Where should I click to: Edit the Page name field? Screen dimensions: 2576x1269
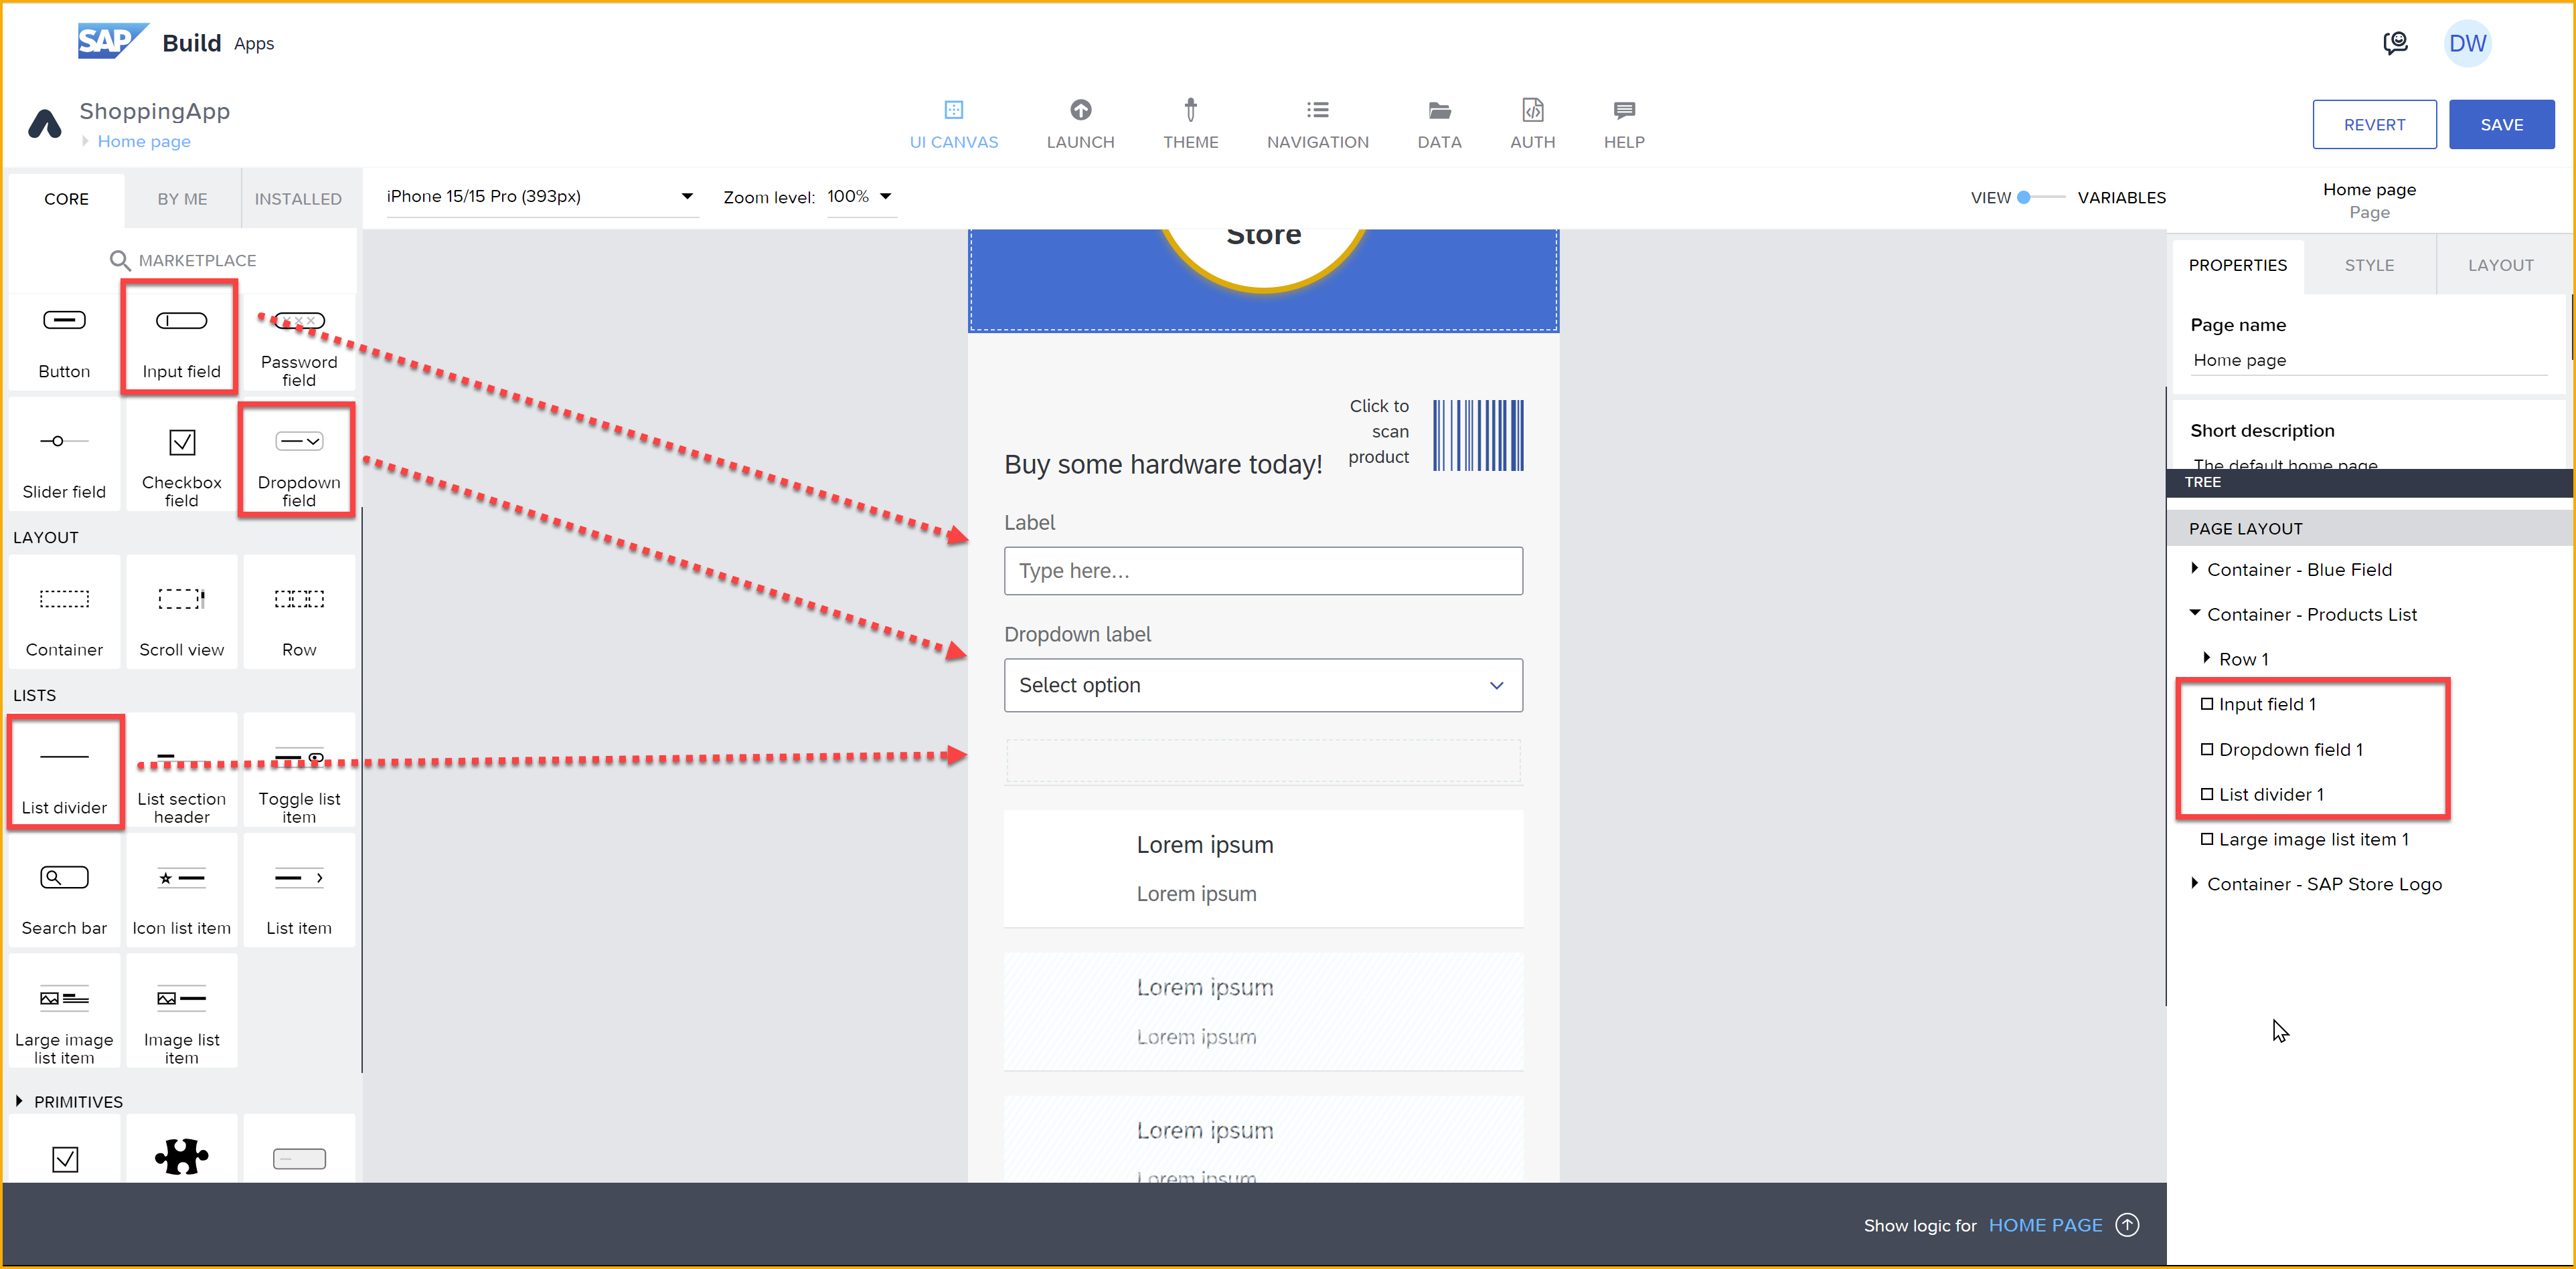pos(2368,360)
